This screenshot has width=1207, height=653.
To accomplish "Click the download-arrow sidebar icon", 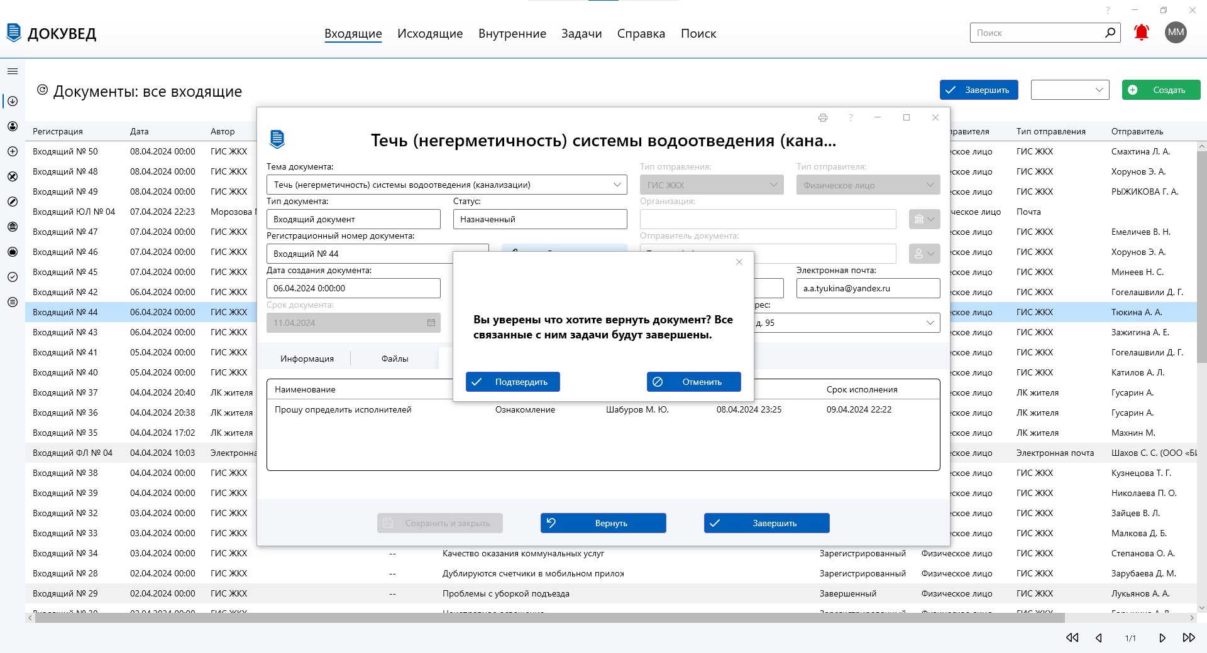I will (x=13, y=101).
